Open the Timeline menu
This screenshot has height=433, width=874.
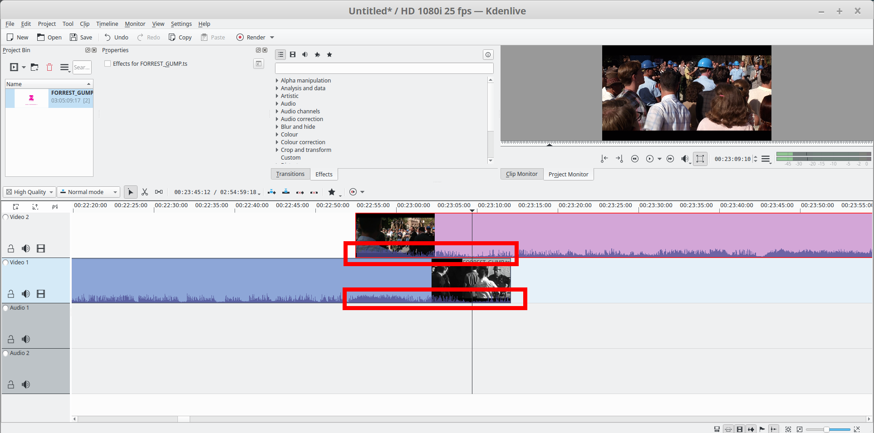107,24
